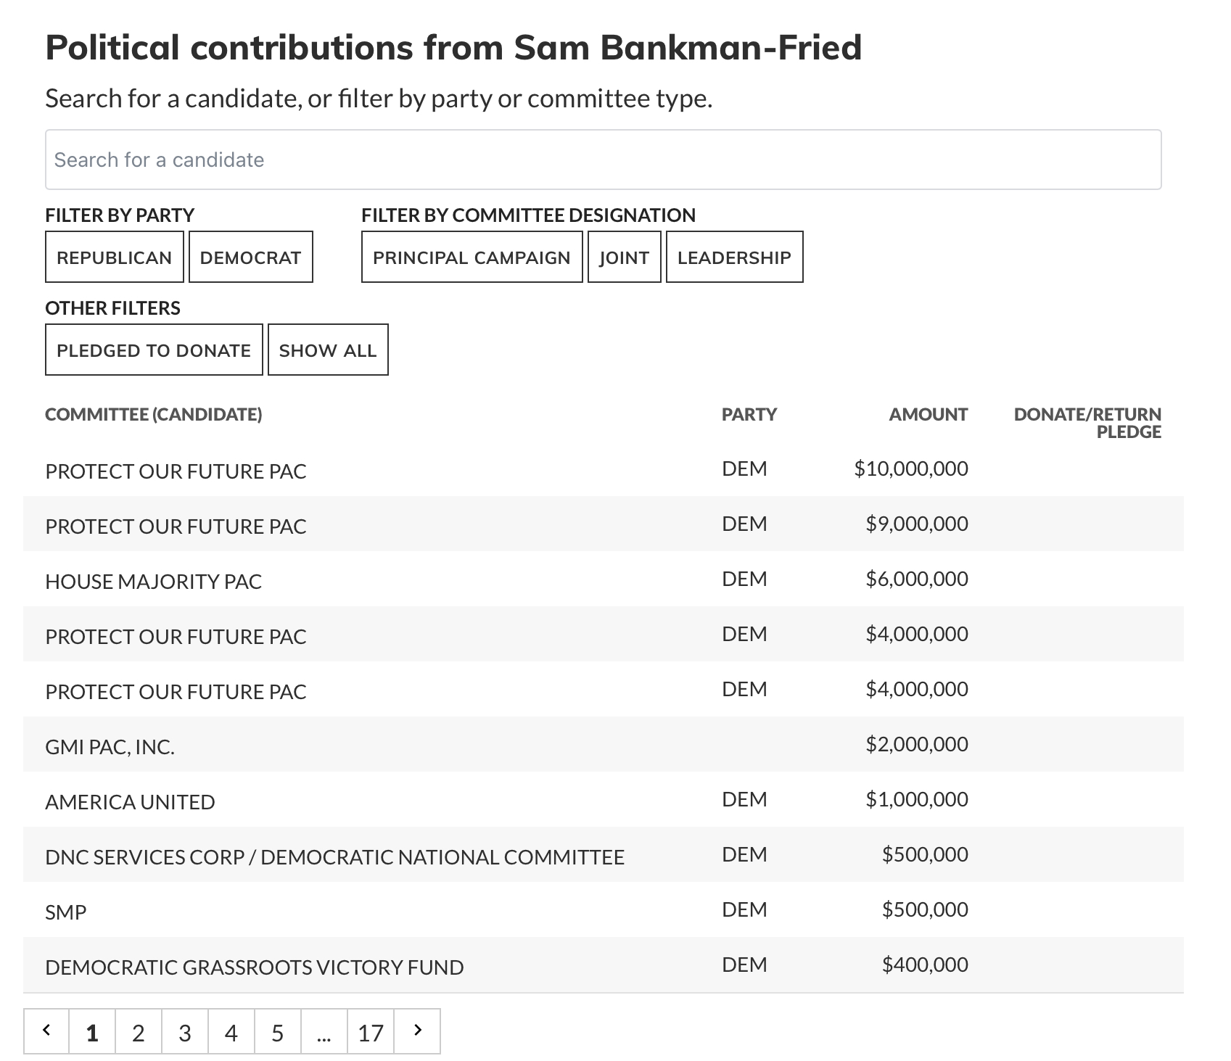Image resolution: width=1231 pixels, height=1061 pixels.
Task: Toggle Pledged to Donate filter
Action: 154,350
